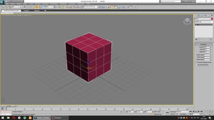Switch to the Motion command panel

pyautogui.click(x=205, y=16)
